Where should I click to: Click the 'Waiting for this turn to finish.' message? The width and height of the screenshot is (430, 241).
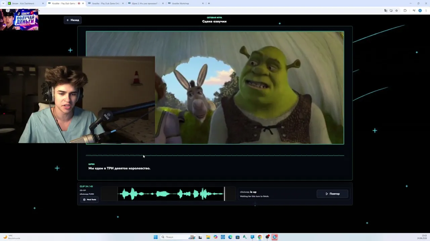pyautogui.click(x=254, y=196)
